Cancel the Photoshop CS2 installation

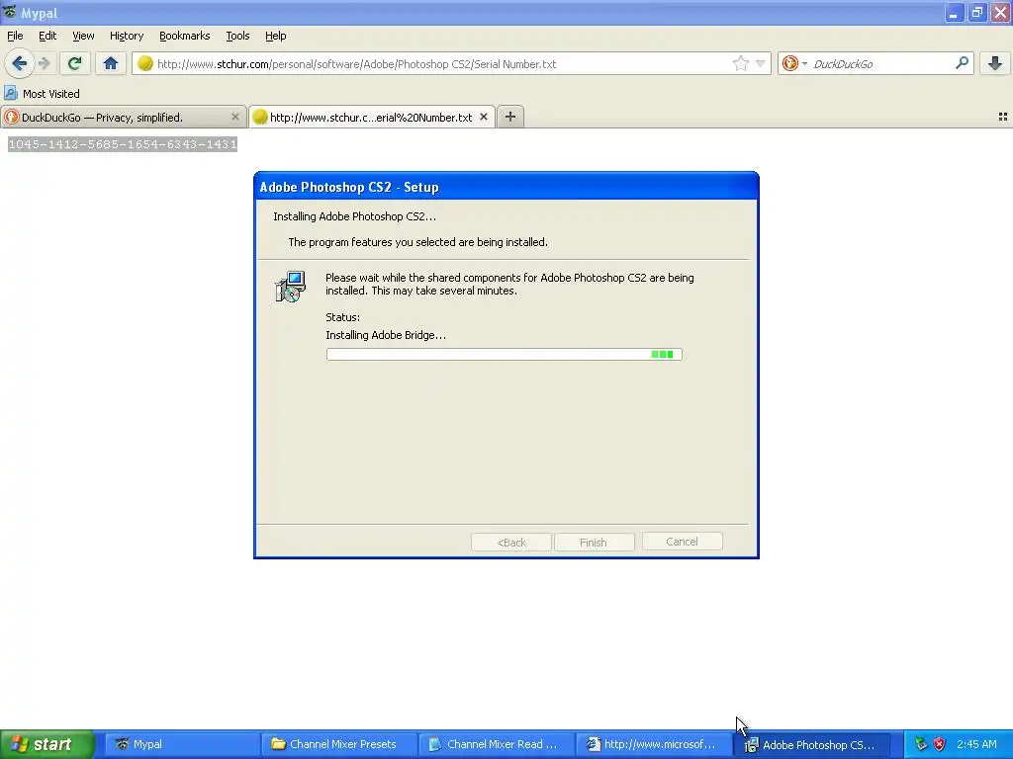[x=682, y=542]
